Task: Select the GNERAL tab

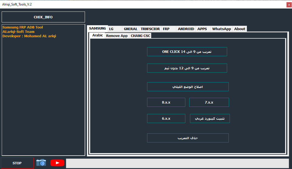Action: coord(130,29)
